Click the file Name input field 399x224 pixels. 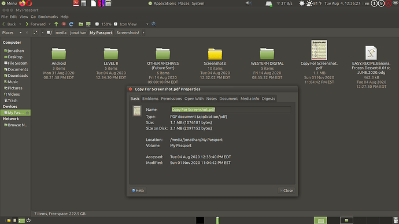[231, 110]
